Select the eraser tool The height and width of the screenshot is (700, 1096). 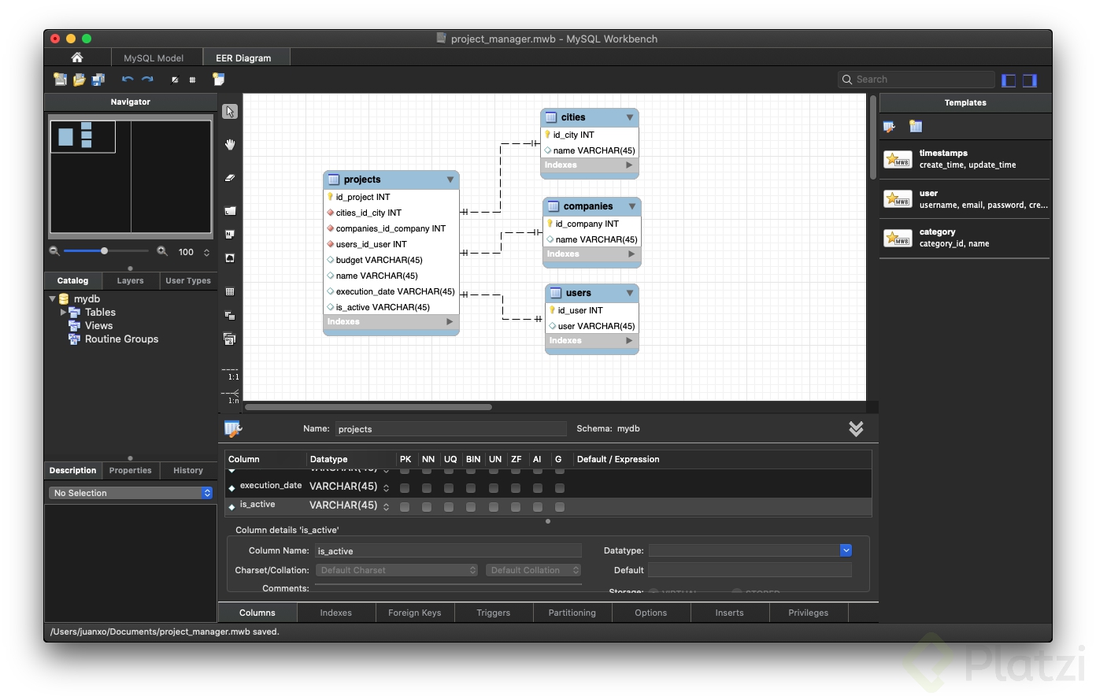230,178
